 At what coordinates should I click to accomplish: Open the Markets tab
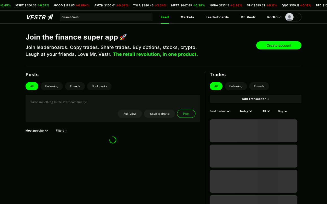pos(187,17)
